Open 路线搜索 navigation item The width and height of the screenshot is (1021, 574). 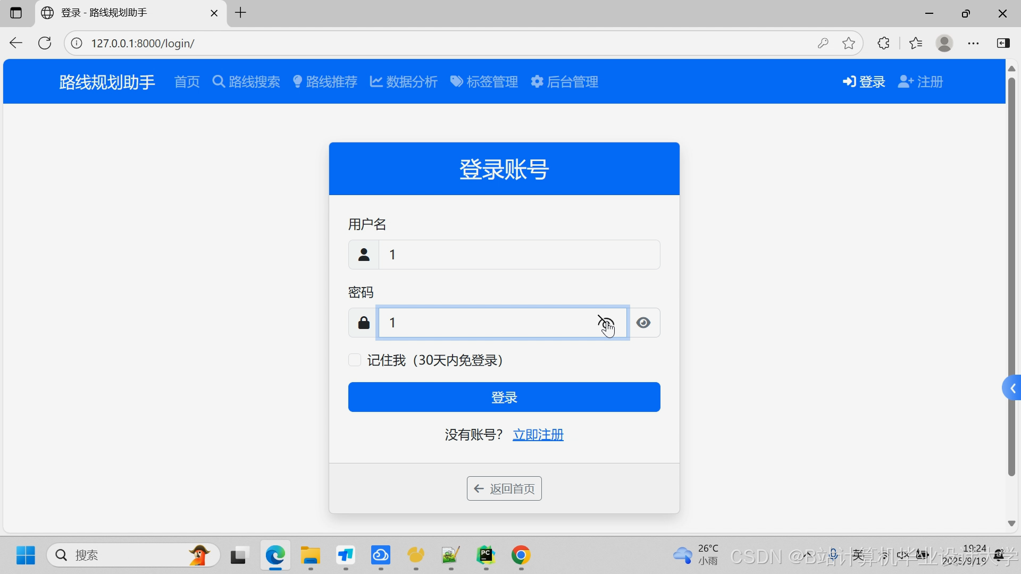pyautogui.click(x=246, y=82)
